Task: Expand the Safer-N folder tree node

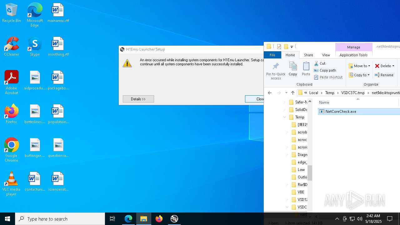Action: [x=285, y=102]
